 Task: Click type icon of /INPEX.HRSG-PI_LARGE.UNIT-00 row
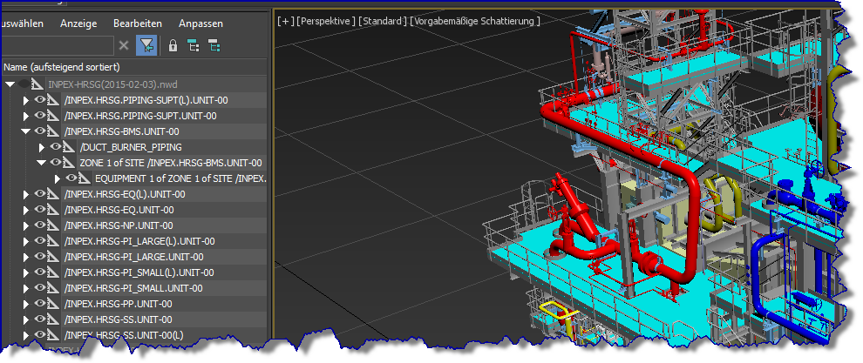tap(52, 257)
